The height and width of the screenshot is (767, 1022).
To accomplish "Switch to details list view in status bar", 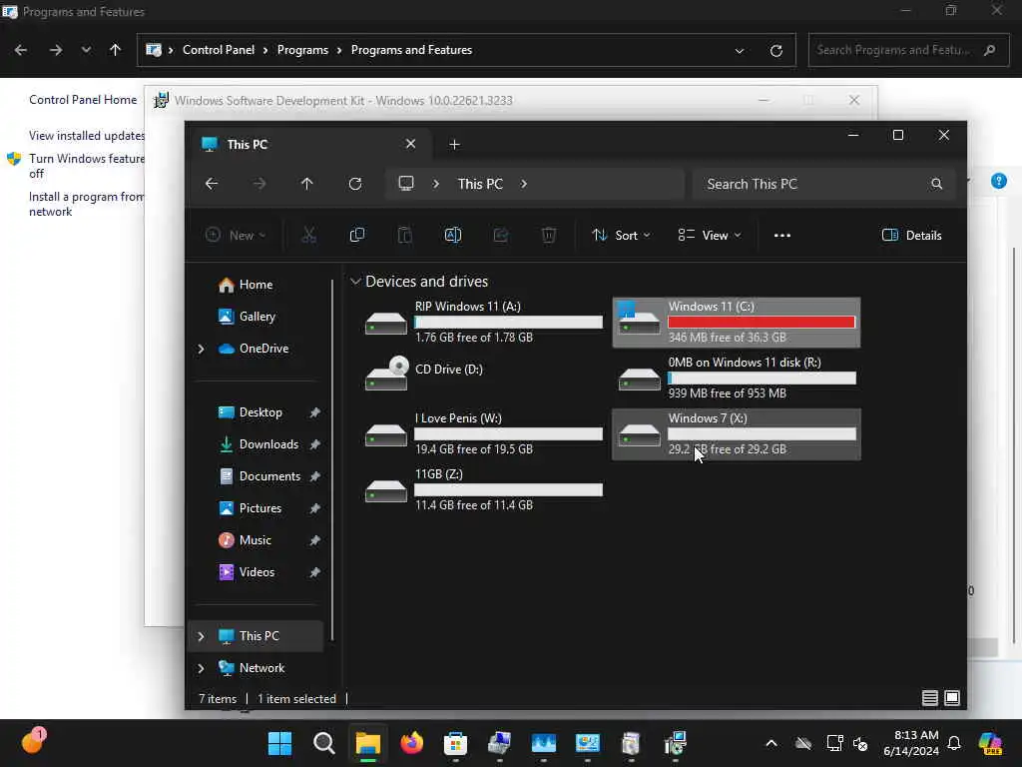I will point(930,698).
